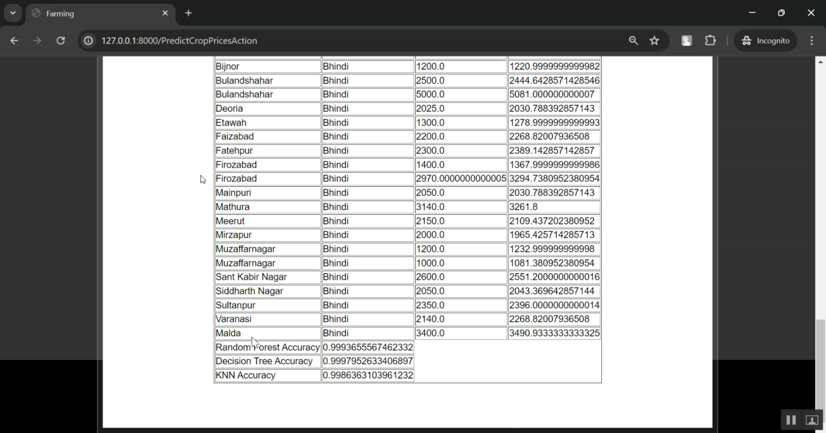826x433 pixels.
Task: Expand the tab search dropdown arrow
Action: click(x=13, y=13)
